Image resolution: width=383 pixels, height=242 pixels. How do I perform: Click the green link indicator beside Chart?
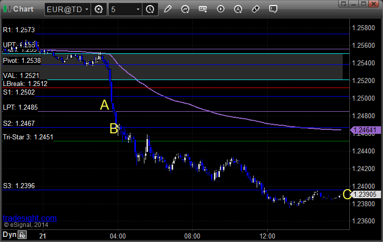click(7, 9)
